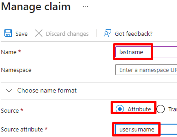Viewport: 177px width, 137px height.
Task: Select the Transformation radio button
Action: (161, 109)
